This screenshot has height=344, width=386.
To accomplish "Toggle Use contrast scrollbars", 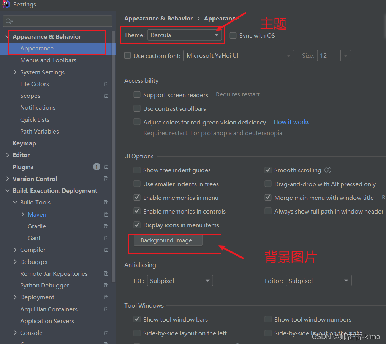I will 137,108.
